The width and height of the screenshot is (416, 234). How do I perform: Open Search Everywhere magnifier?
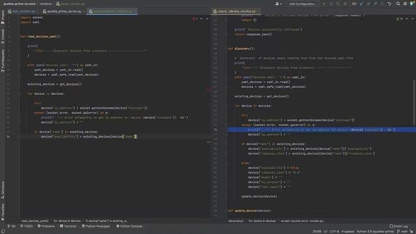398,4
